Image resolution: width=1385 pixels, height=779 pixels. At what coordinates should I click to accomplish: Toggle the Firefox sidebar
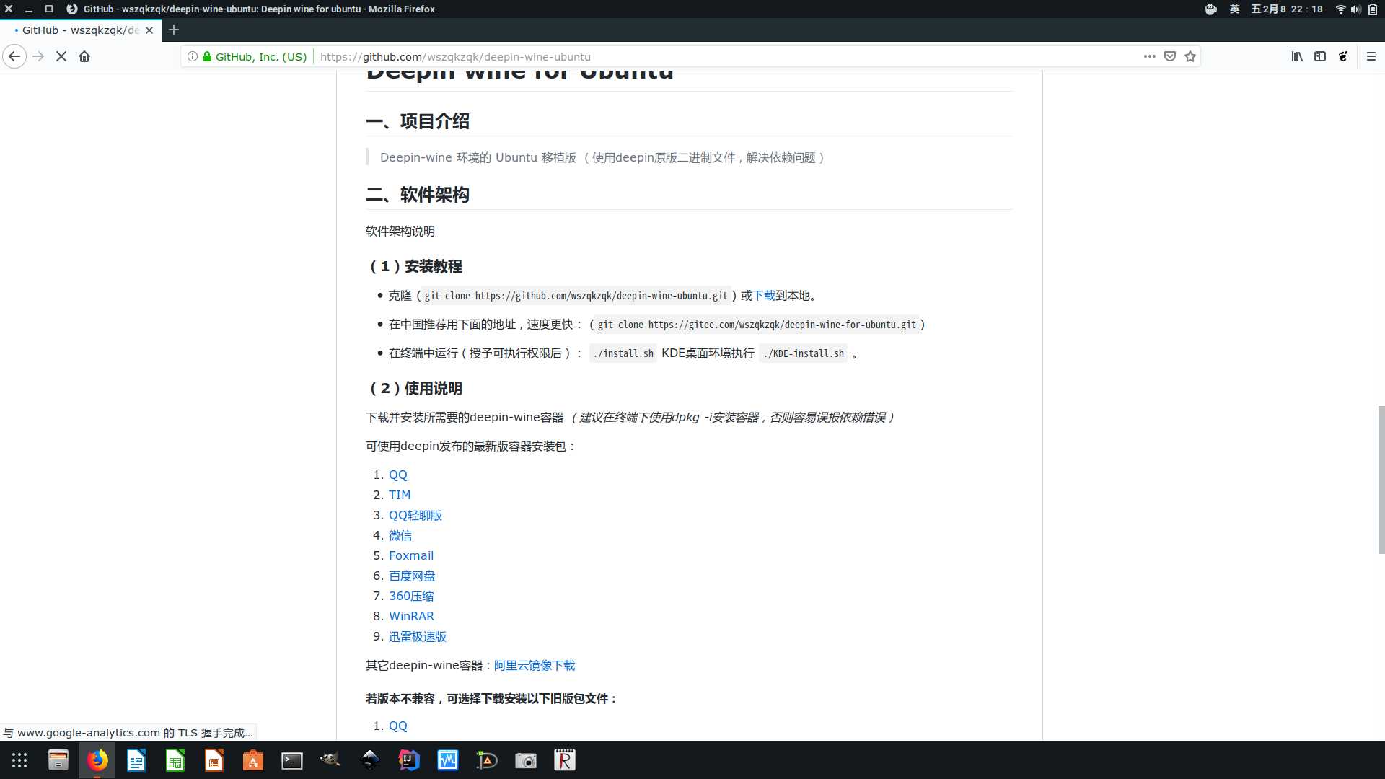tap(1320, 56)
